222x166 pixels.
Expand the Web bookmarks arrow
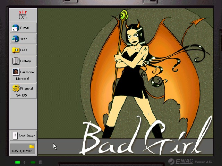[x=35, y=39]
